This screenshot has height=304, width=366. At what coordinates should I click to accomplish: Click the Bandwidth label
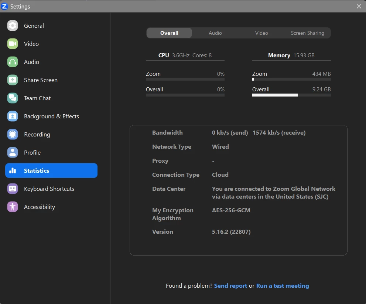[x=167, y=133]
